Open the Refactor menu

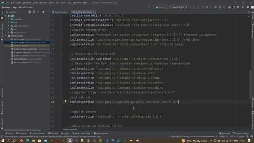pyautogui.click(x=43, y=3)
